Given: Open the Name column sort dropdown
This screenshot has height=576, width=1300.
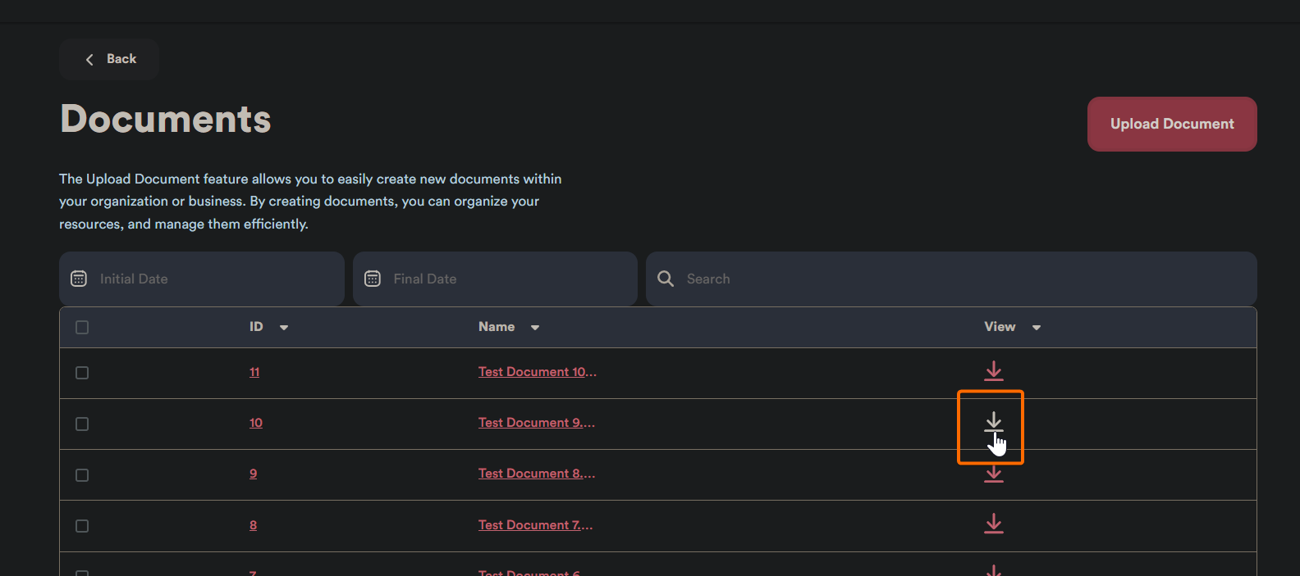Looking at the screenshot, I should [535, 328].
